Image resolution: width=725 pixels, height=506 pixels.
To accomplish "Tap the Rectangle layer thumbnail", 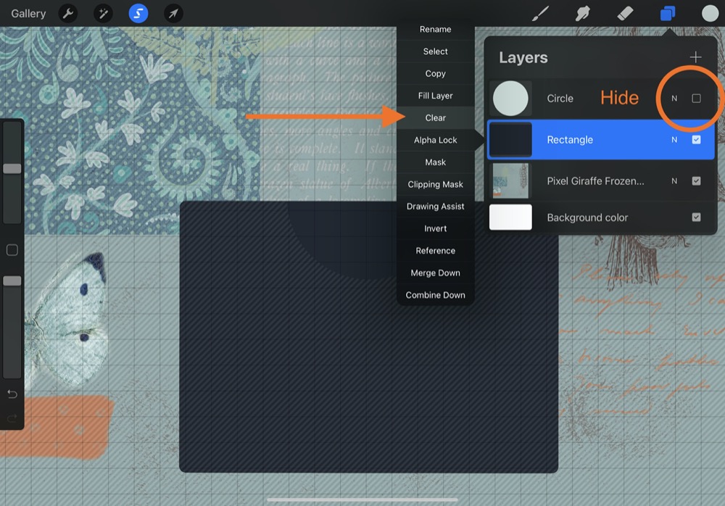I will [510, 140].
